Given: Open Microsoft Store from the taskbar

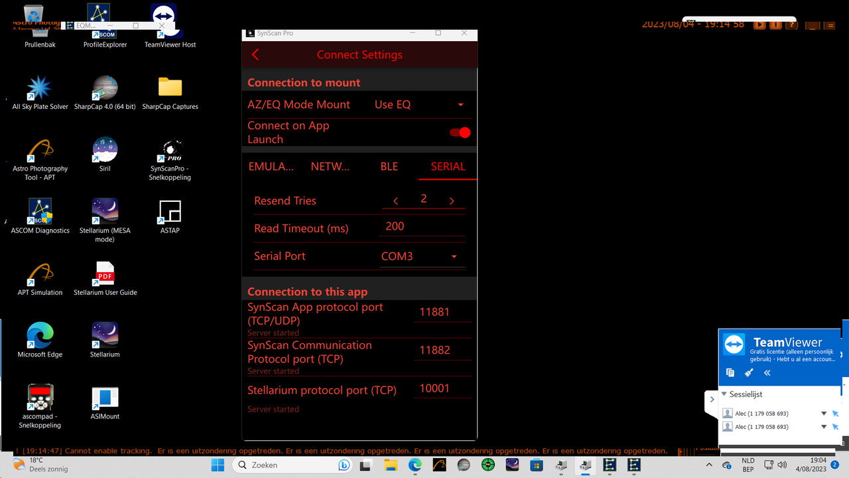Looking at the screenshot, I should [536, 465].
